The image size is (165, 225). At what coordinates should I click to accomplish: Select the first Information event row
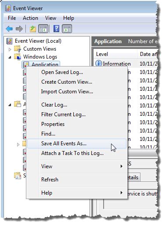click(126, 63)
